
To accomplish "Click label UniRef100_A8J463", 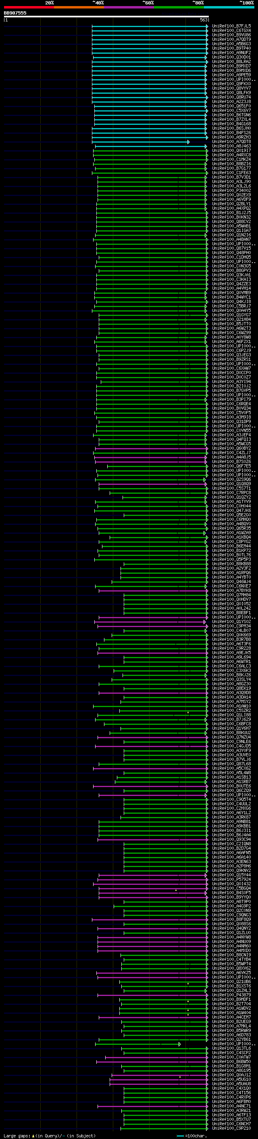I will [x=231, y=146].
